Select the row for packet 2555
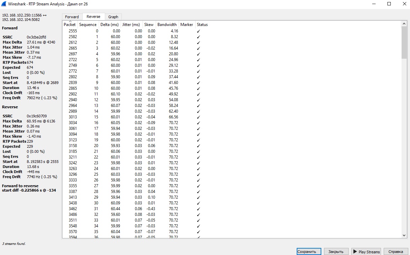The height and width of the screenshot is (255, 410). pos(135,31)
